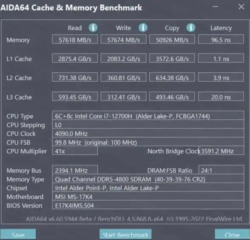Viewport: 250px width, 240px height.
Task: Click the Close button at bottom
Action: (x=232, y=234)
